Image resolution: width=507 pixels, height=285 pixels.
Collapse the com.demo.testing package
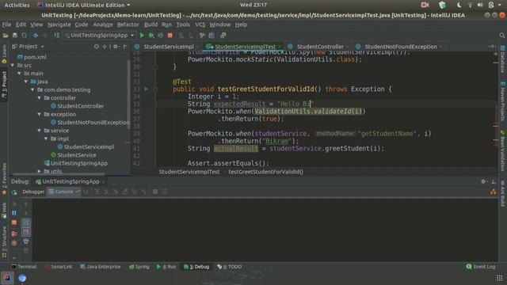pyautogui.click(x=32, y=89)
